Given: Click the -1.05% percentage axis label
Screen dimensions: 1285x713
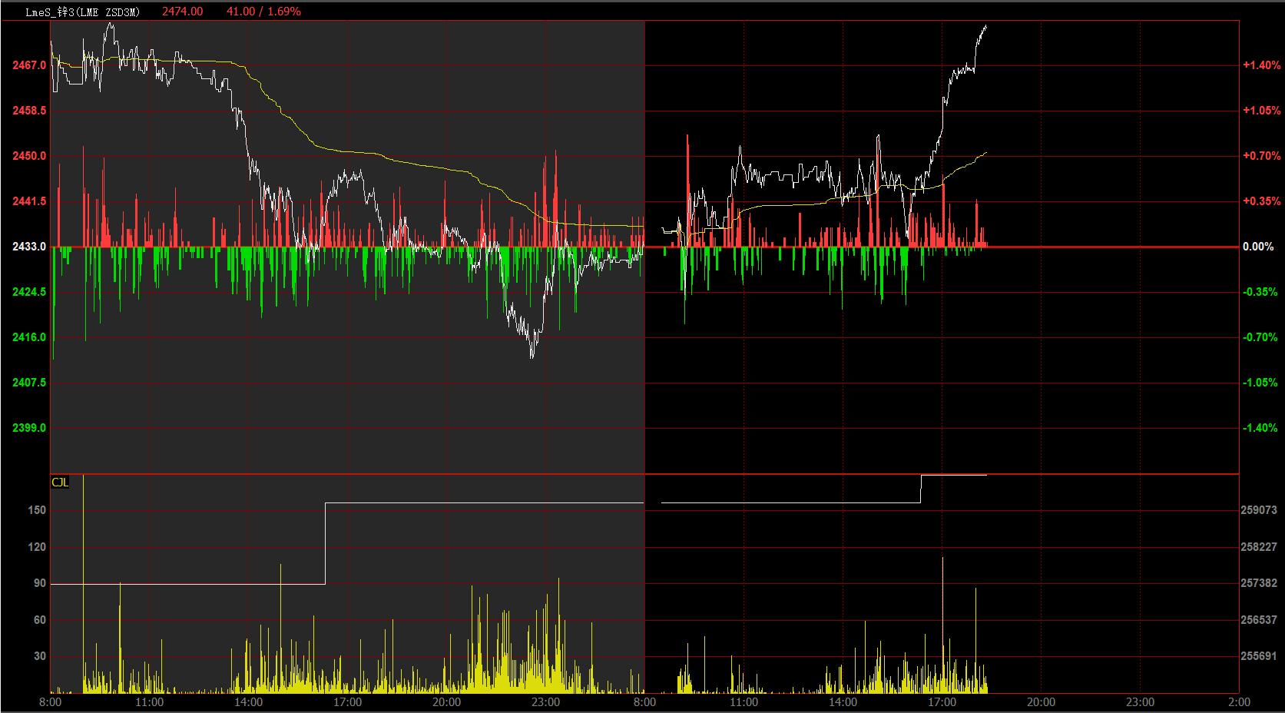Looking at the screenshot, I should pyautogui.click(x=1260, y=383).
